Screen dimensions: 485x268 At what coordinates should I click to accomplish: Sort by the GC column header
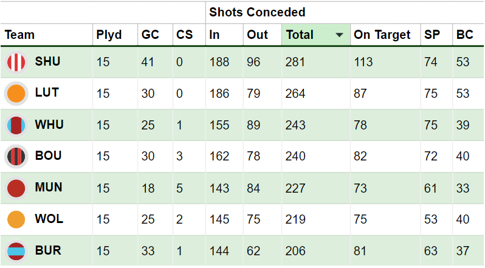tap(150, 35)
